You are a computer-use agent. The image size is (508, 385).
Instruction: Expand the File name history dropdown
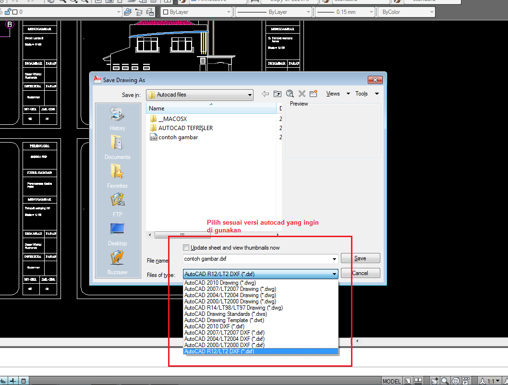[334, 259]
